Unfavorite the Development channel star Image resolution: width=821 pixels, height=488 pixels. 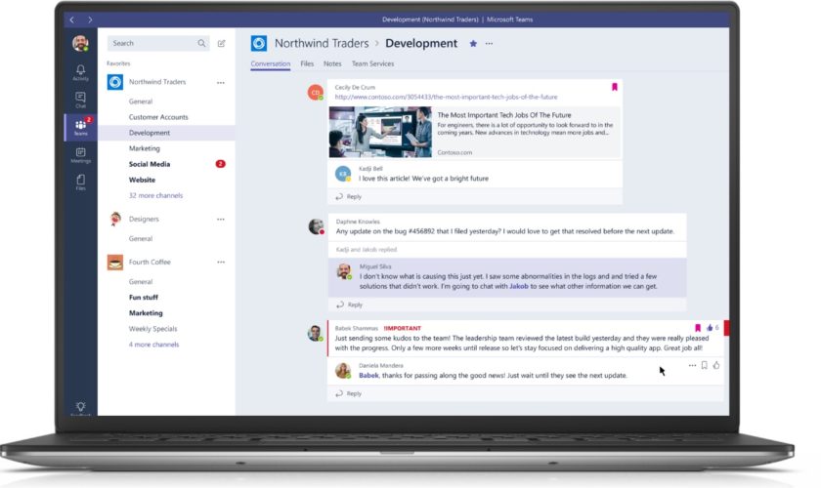473,43
